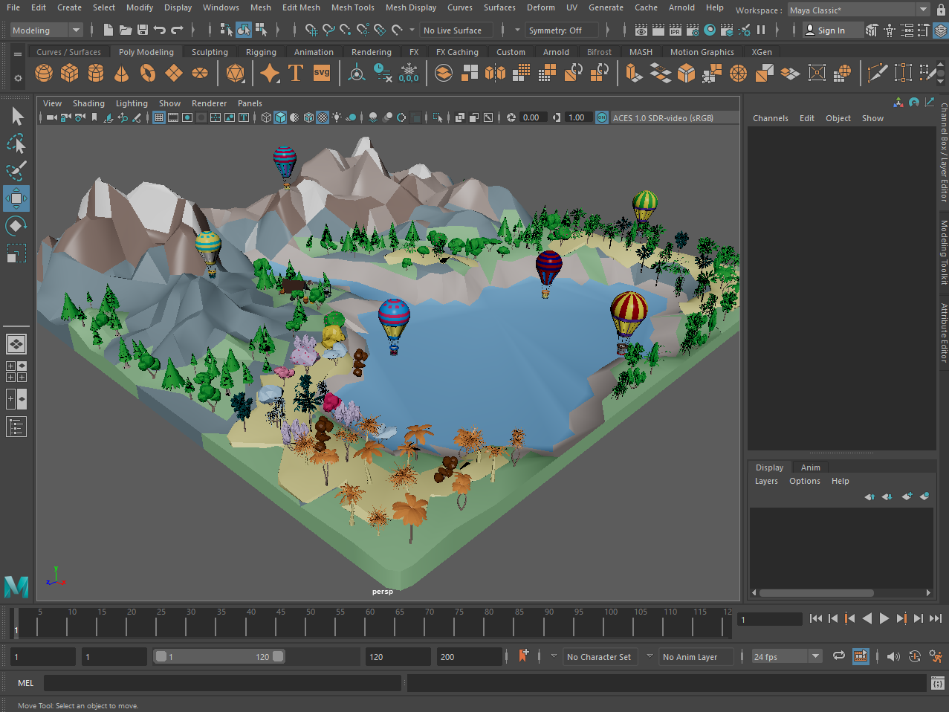949x712 pixels.
Task: Click the Sign In button
Action: (825, 30)
